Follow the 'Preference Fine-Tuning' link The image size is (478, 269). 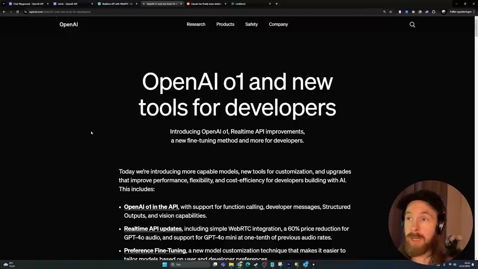click(x=155, y=250)
